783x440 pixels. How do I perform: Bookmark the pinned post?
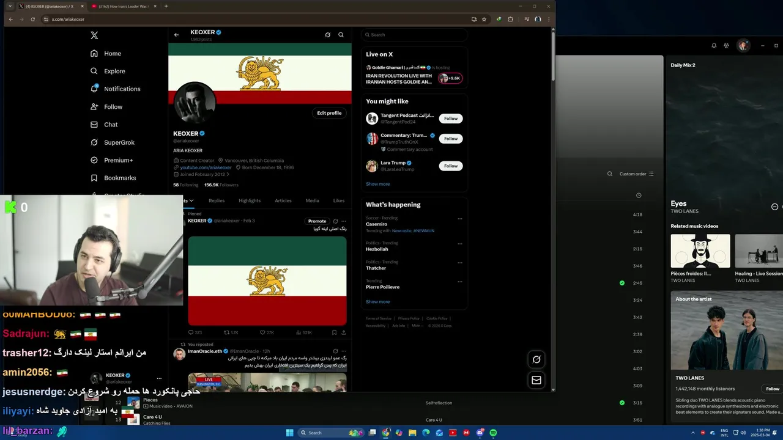[x=334, y=332]
